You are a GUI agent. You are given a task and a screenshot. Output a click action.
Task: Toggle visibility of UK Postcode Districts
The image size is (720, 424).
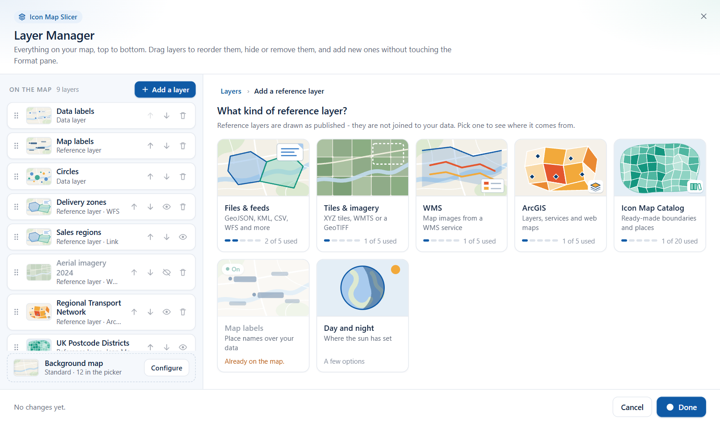point(183,347)
